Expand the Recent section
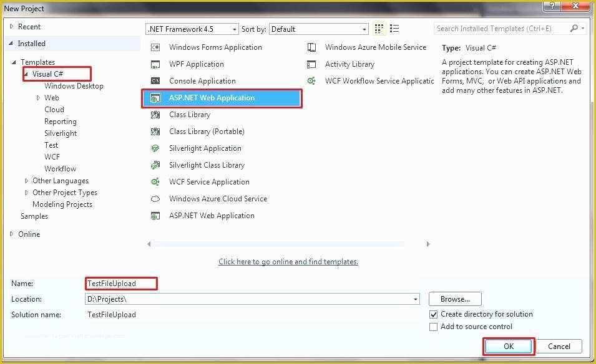Screen dimensions: 596x364 tap(11, 27)
